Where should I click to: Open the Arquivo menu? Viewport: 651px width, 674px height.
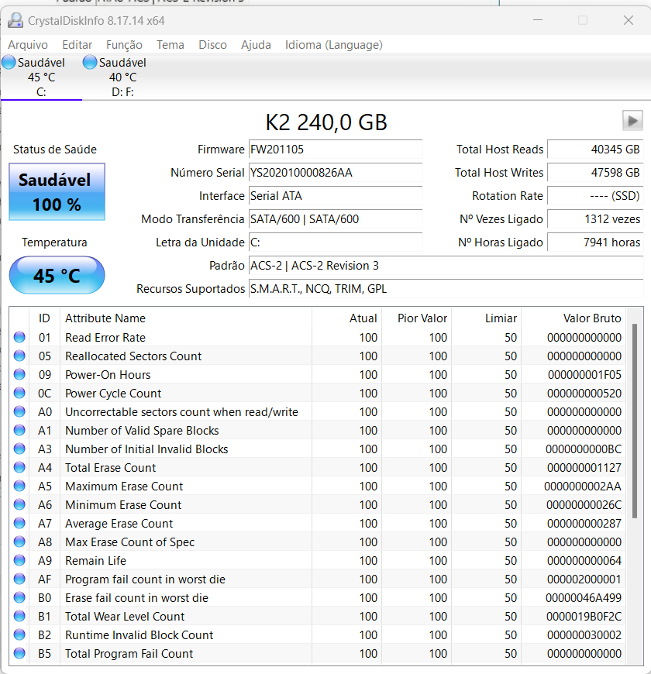pyautogui.click(x=28, y=45)
